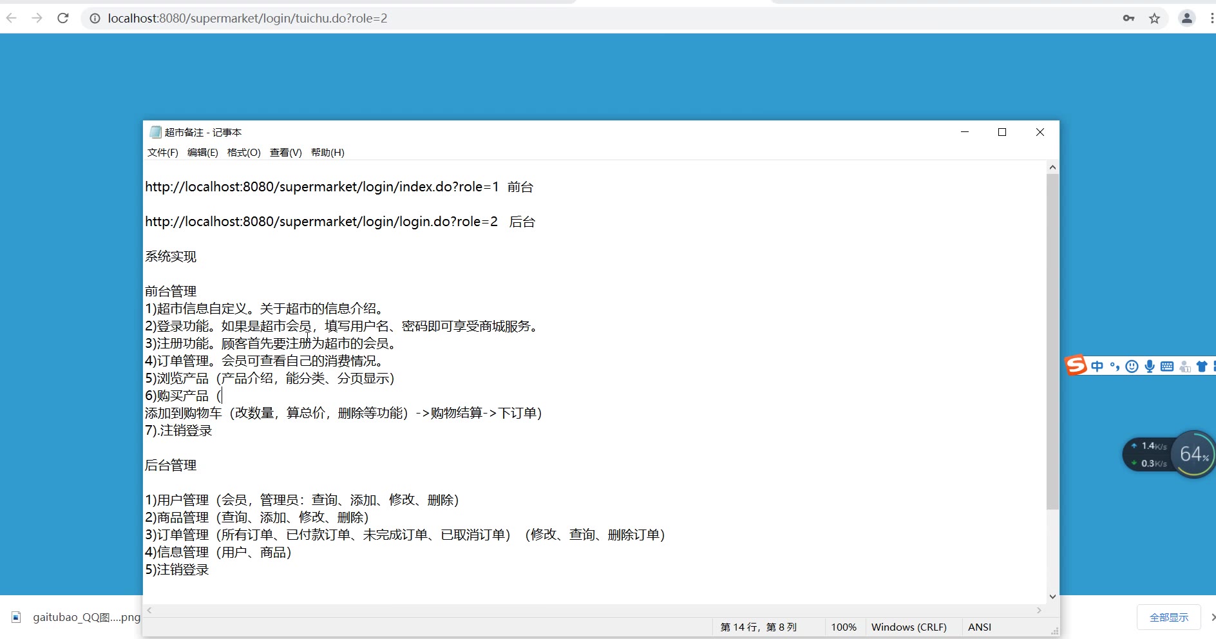Image resolution: width=1216 pixels, height=639 pixels.
Task: Click the Notepad icon in the title bar
Action: [155, 132]
